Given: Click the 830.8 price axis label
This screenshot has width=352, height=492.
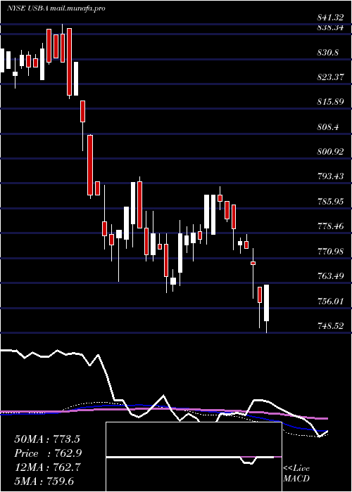Looking at the screenshot, I should (x=328, y=53).
